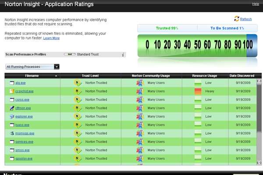263x175 pixels.
Task: Click the csrss.exe file icon
Action: tap(12, 100)
